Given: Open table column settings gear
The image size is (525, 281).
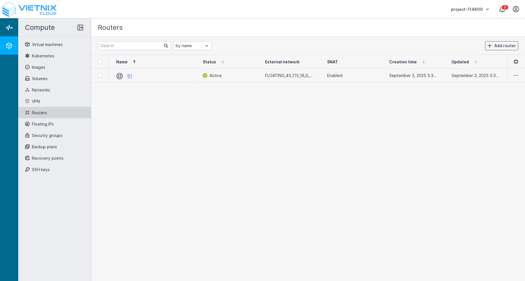Looking at the screenshot, I should [516, 62].
